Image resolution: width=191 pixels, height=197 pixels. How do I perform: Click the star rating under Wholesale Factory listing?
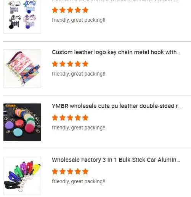click(70, 171)
